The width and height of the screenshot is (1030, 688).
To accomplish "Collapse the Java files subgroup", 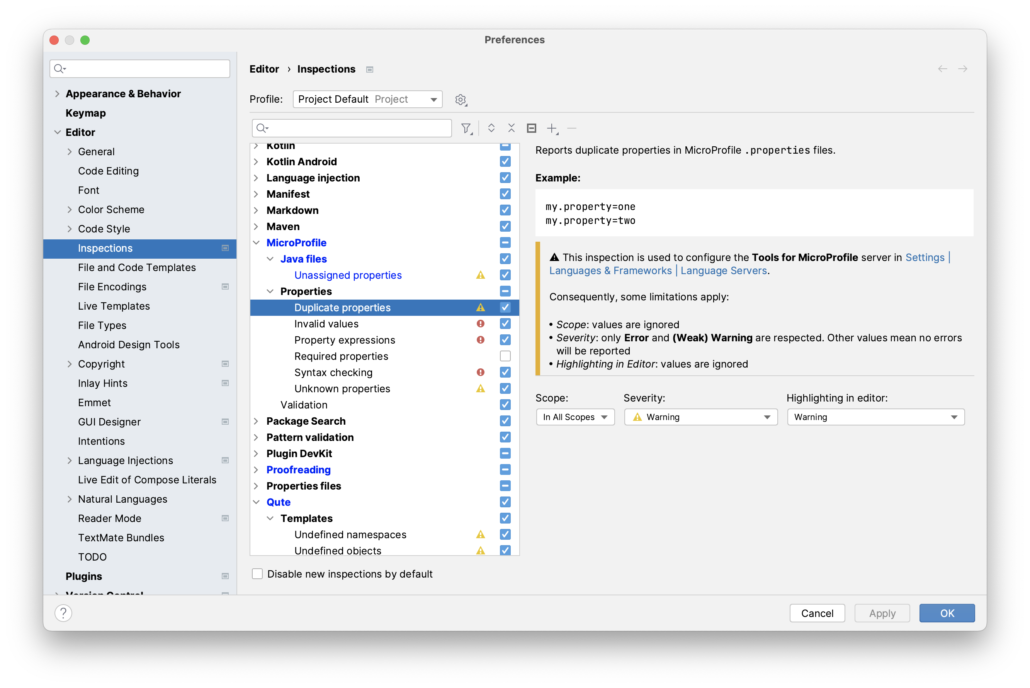I will click(270, 259).
